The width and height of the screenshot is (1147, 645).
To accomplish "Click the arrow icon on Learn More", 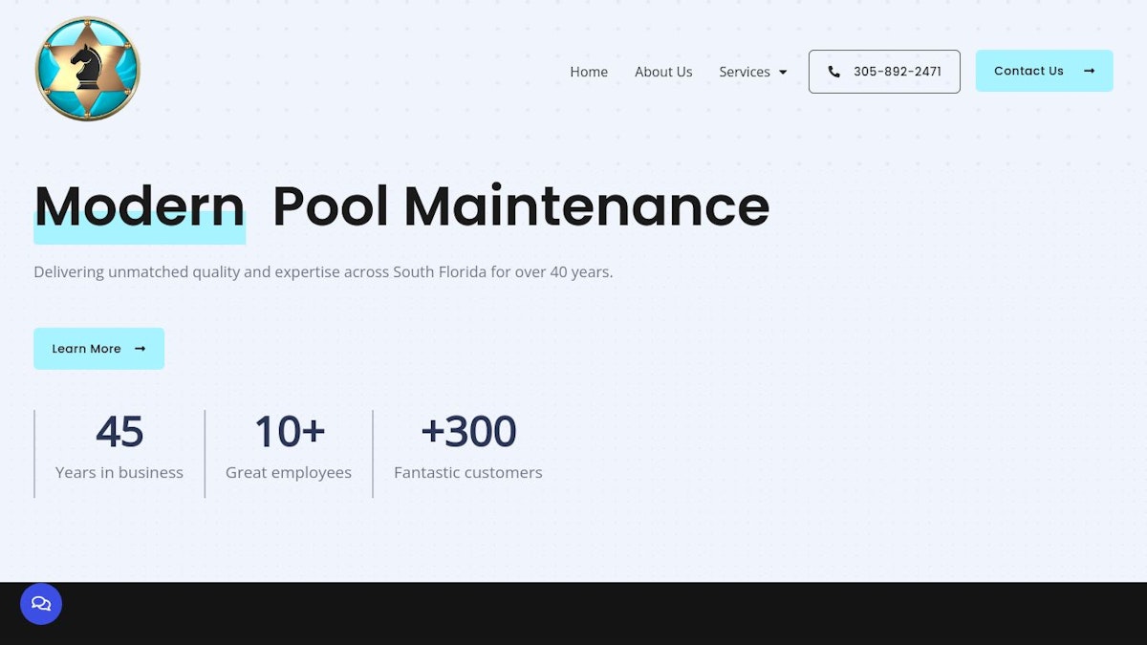I will 140,349.
